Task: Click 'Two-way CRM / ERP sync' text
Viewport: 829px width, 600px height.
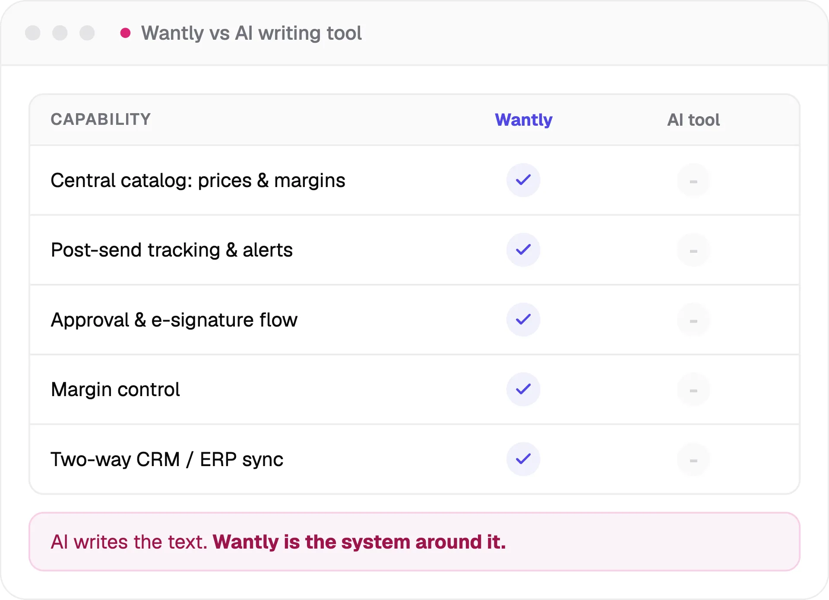Action: [x=167, y=459]
